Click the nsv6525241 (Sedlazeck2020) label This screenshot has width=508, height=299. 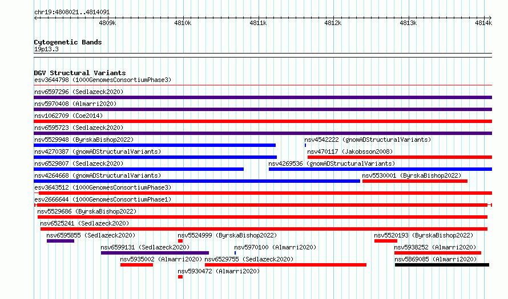pos(84,223)
